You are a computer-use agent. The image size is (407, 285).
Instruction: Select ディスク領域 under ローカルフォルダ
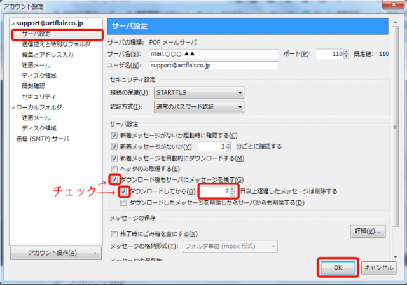point(39,129)
